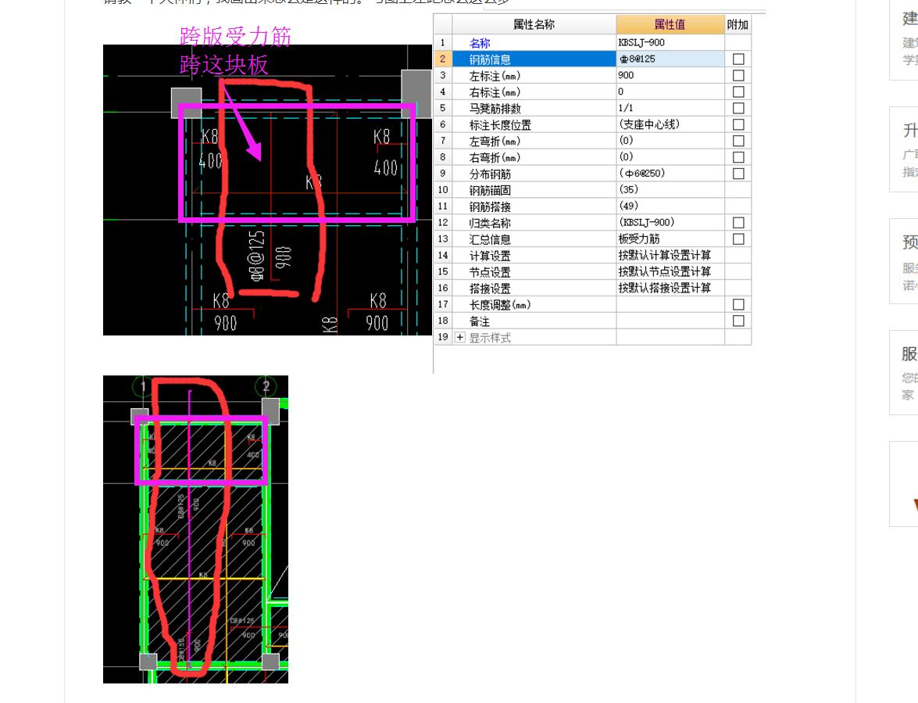Screen dimensions: 918x703
Task: Select the 备注 property label
Action: 480,321
